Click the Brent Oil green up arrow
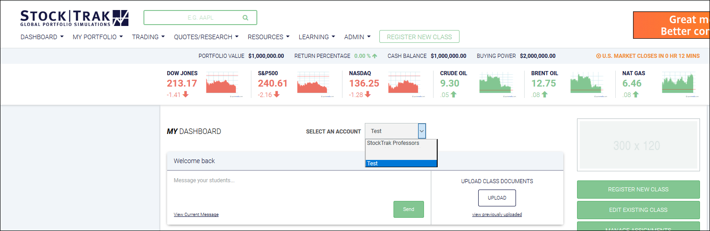710x231 pixels. [x=545, y=95]
